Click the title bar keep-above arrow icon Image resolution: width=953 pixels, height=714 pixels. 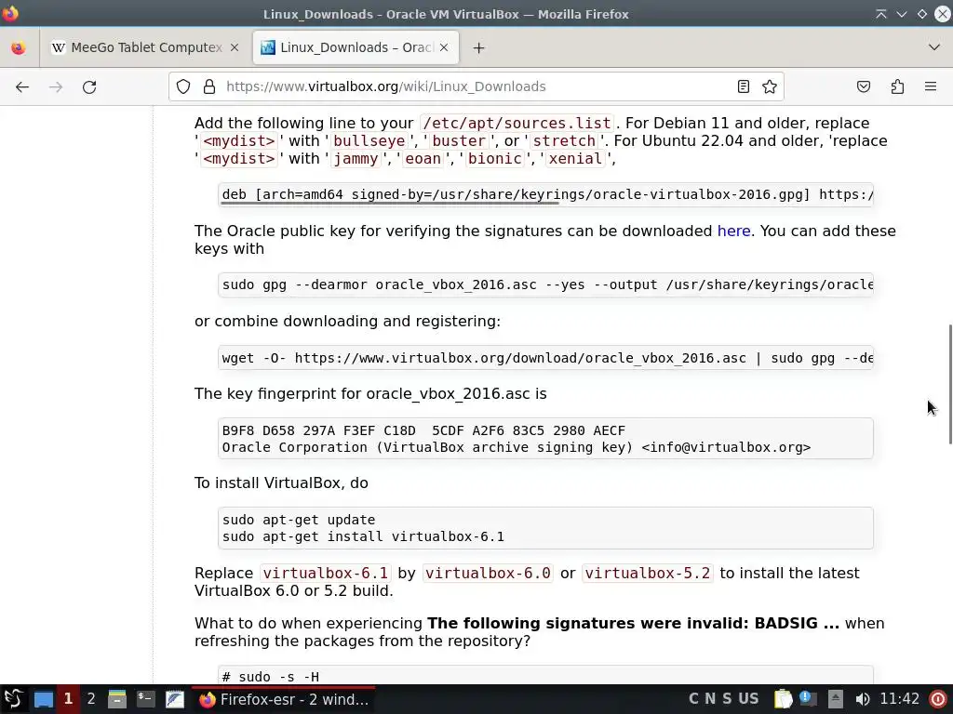click(880, 14)
